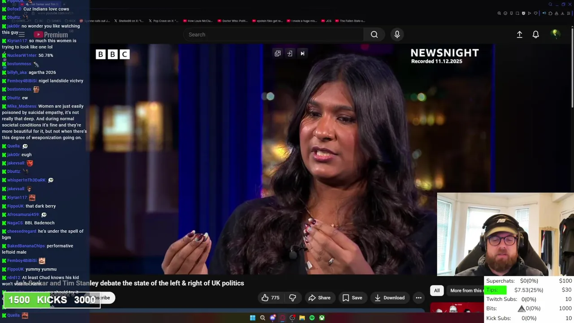Open the browser easy setup menu icon
The image size is (574, 323).
[569, 13]
